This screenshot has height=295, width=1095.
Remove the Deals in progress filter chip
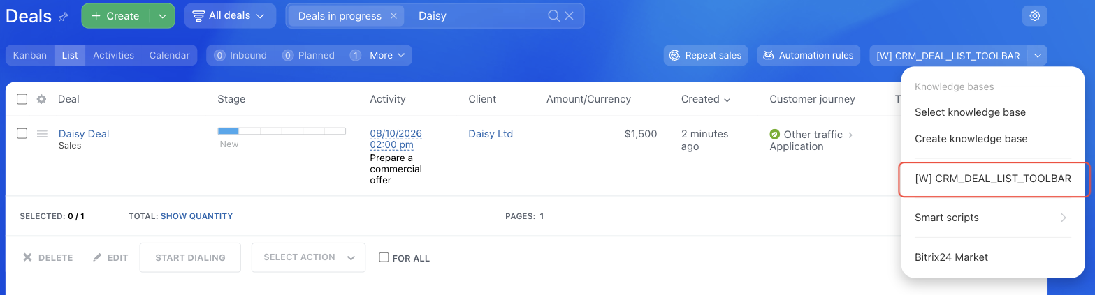(393, 15)
